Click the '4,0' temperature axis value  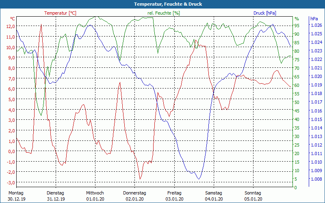coord(12,110)
